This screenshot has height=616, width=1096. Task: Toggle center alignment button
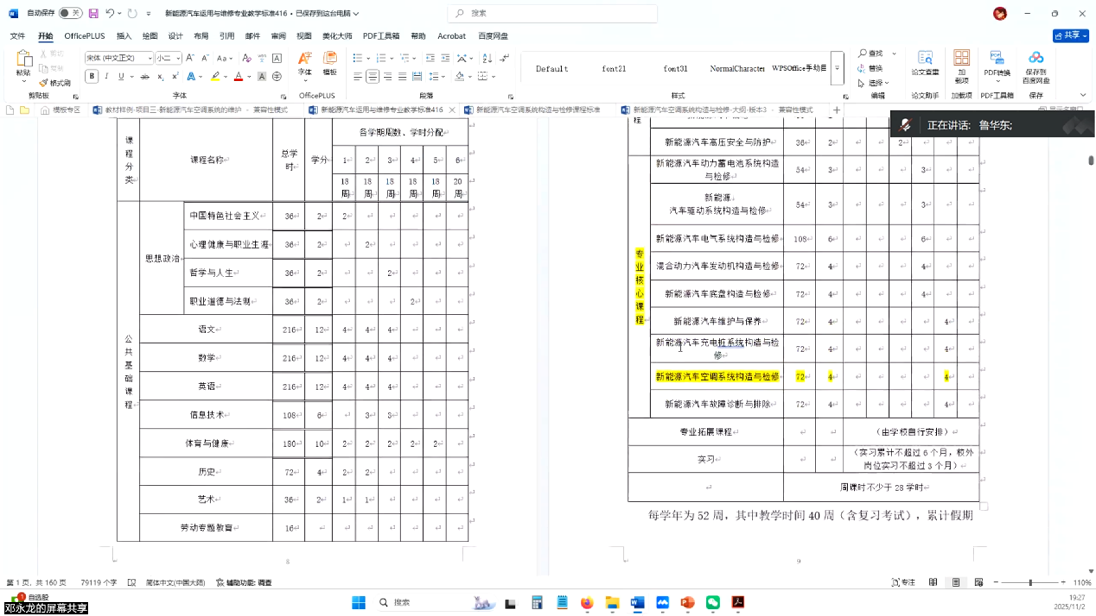pyautogui.click(x=372, y=77)
